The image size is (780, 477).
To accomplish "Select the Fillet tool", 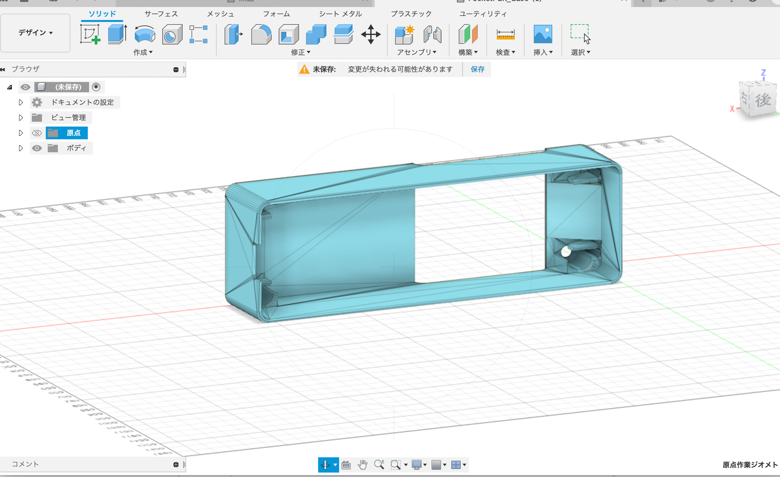I will click(x=261, y=34).
